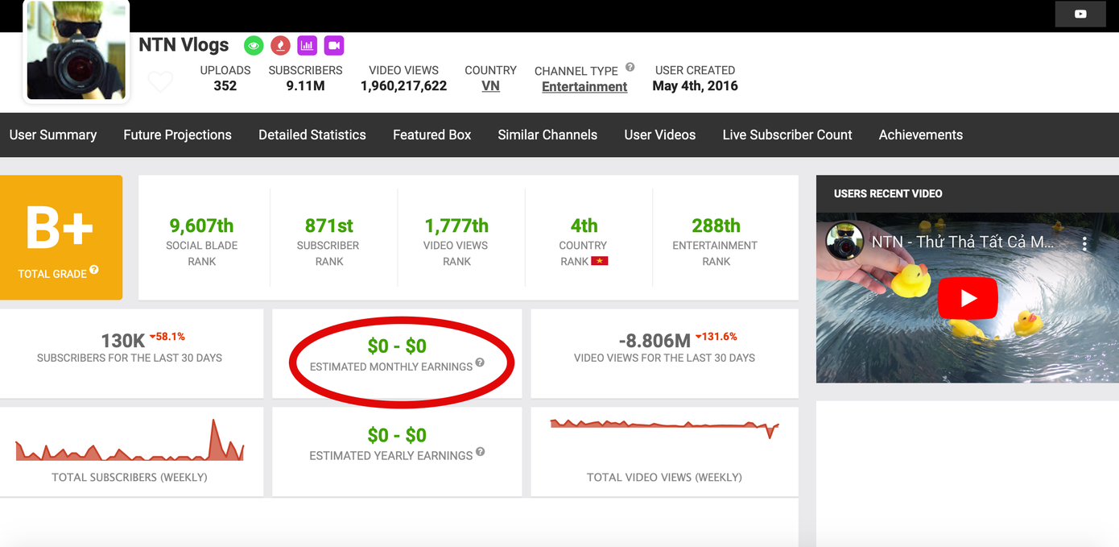Click help icon next to Estimated Monthly Earnings
This screenshot has height=547, width=1119.
[x=480, y=363]
